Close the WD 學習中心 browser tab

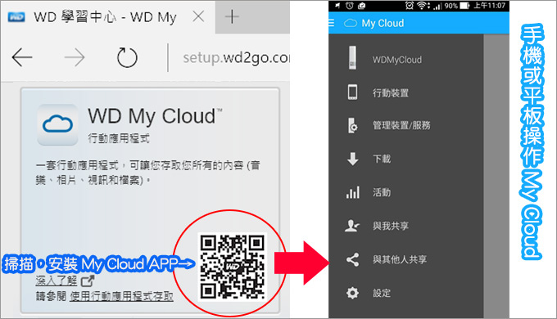(x=198, y=16)
